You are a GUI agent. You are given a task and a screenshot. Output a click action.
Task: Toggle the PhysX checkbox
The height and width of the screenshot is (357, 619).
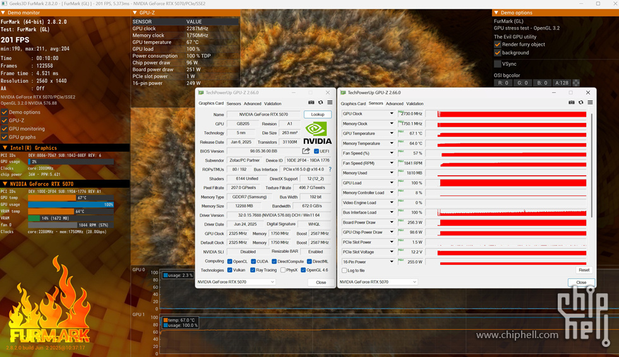(283, 270)
